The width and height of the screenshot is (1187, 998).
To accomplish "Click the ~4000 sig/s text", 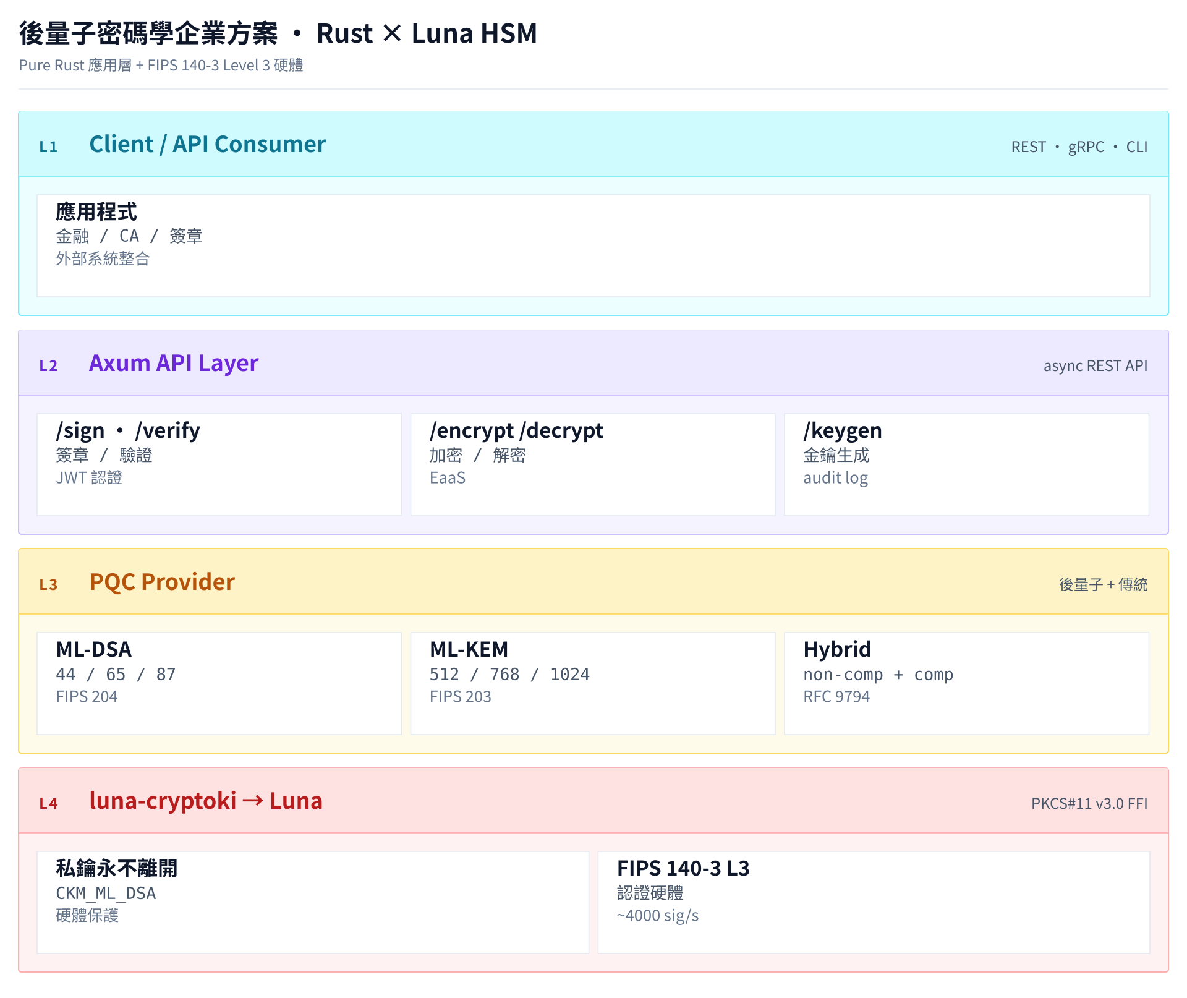I will click(x=658, y=916).
